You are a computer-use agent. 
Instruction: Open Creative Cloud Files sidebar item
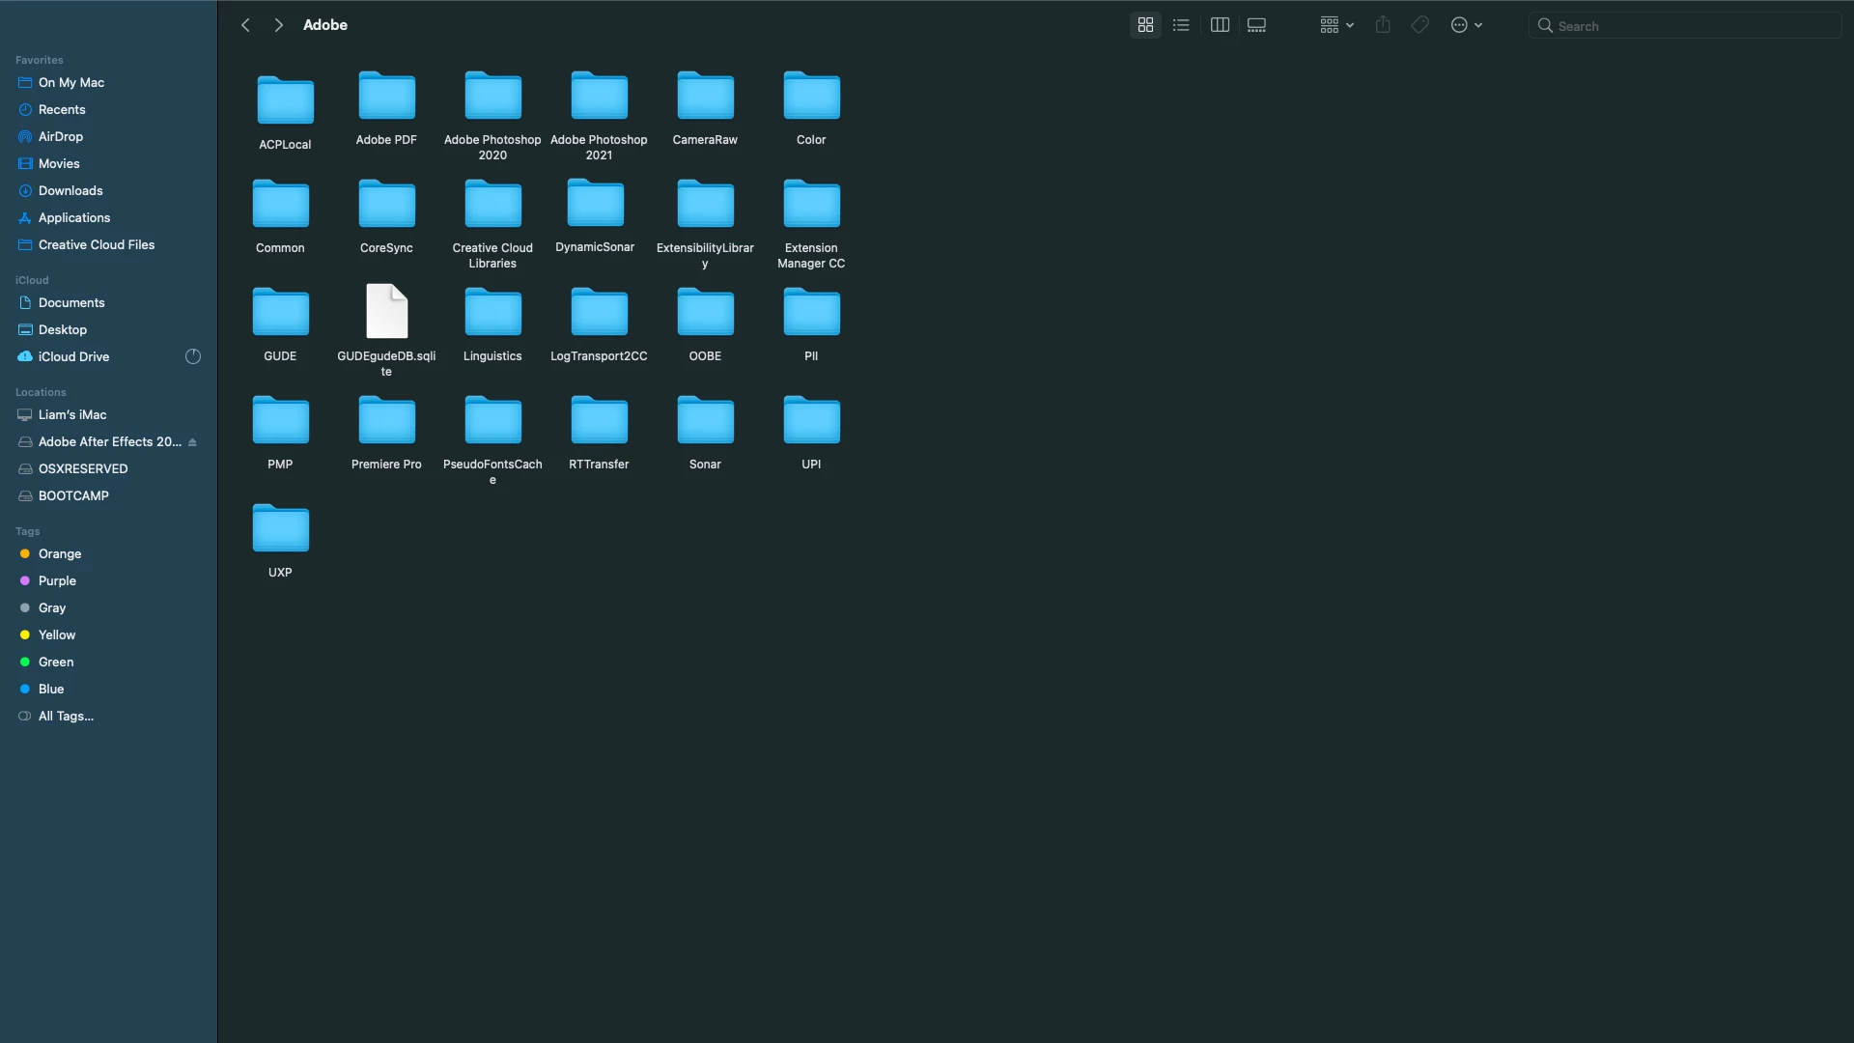(x=97, y=244)
